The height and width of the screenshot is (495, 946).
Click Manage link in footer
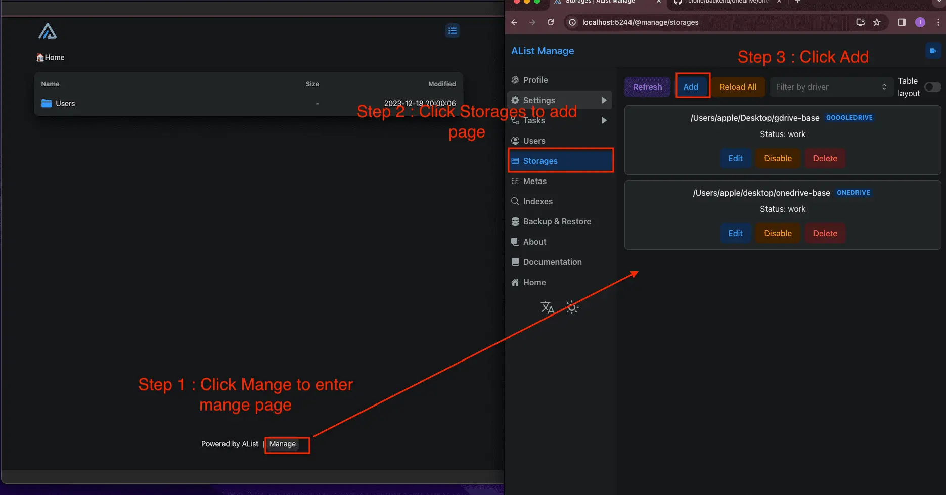pyautogui.click(x=283, y=444)
